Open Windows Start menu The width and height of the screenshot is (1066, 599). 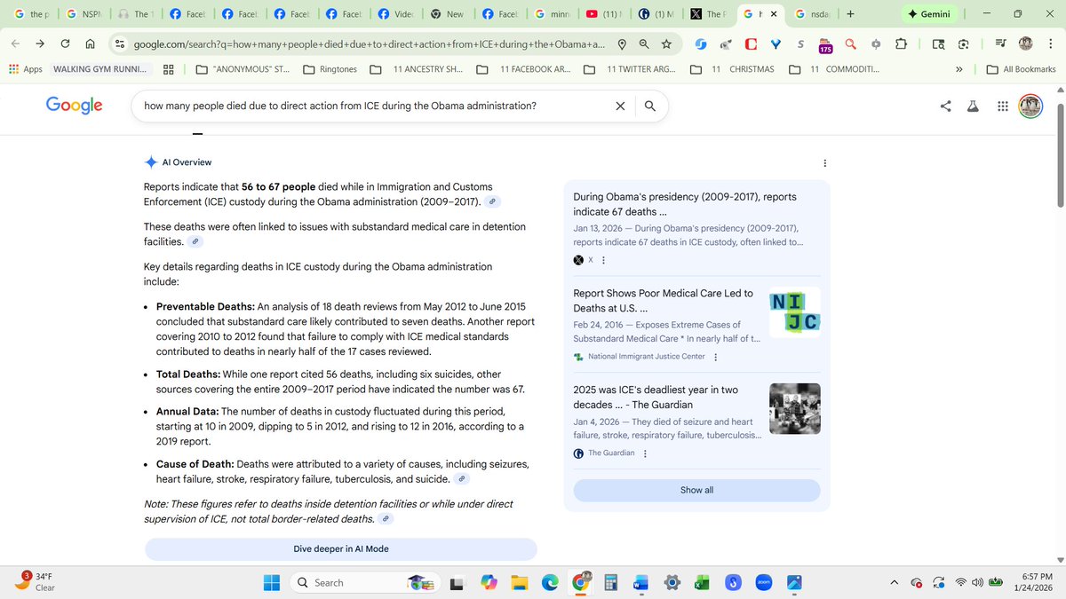click(272, 583)
